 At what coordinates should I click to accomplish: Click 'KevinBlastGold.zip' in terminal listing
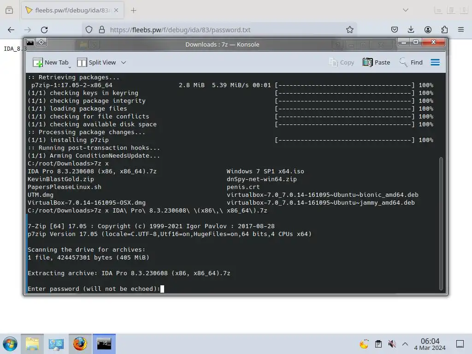tap(61, 179)
